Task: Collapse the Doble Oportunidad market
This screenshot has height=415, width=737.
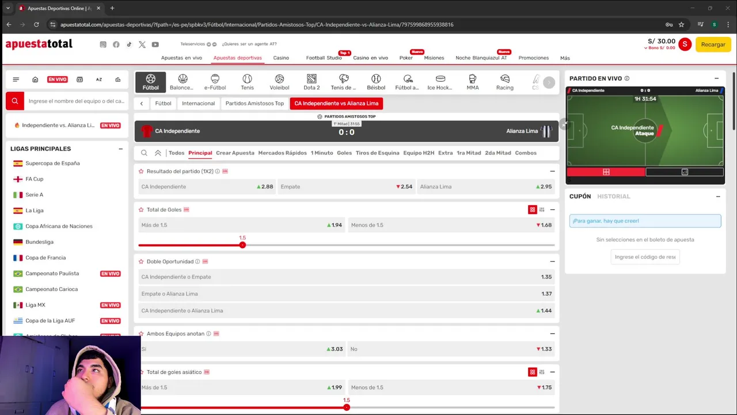Action: click(552, 261)
